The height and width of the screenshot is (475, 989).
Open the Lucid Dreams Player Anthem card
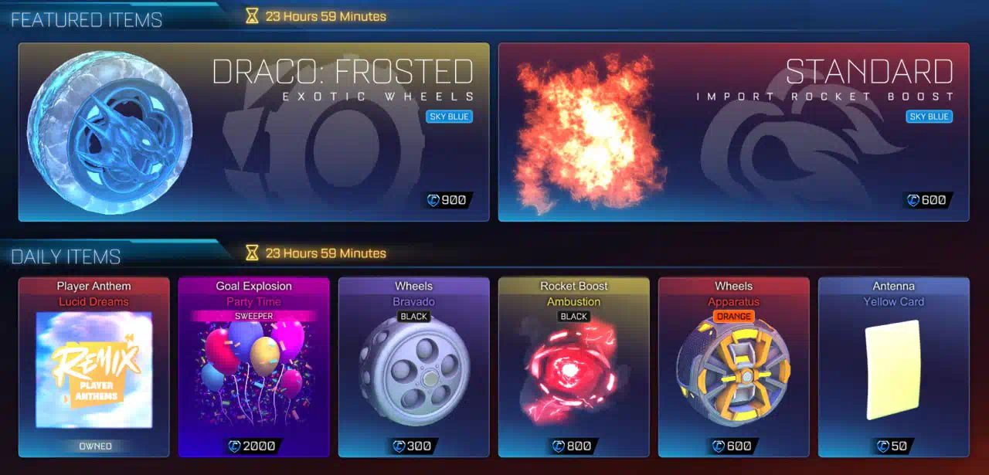pyautogui.click(x=94, y=367)
